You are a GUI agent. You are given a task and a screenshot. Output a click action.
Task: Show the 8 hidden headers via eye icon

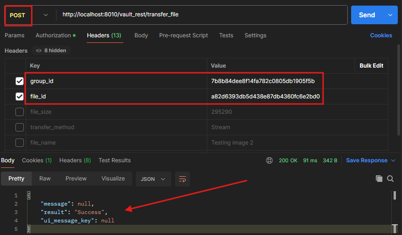click(39, 51)
